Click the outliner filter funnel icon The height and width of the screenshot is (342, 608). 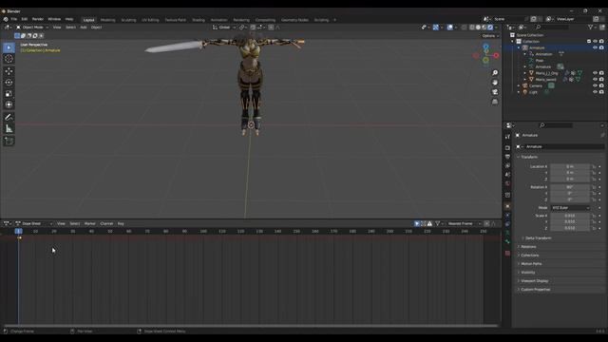tap(591, 28)
